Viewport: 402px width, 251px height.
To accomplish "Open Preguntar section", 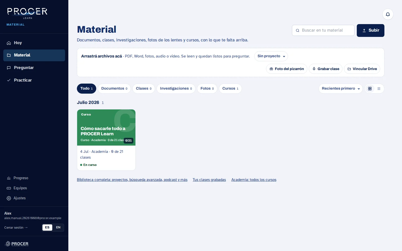I will click(x=34, y=68).
